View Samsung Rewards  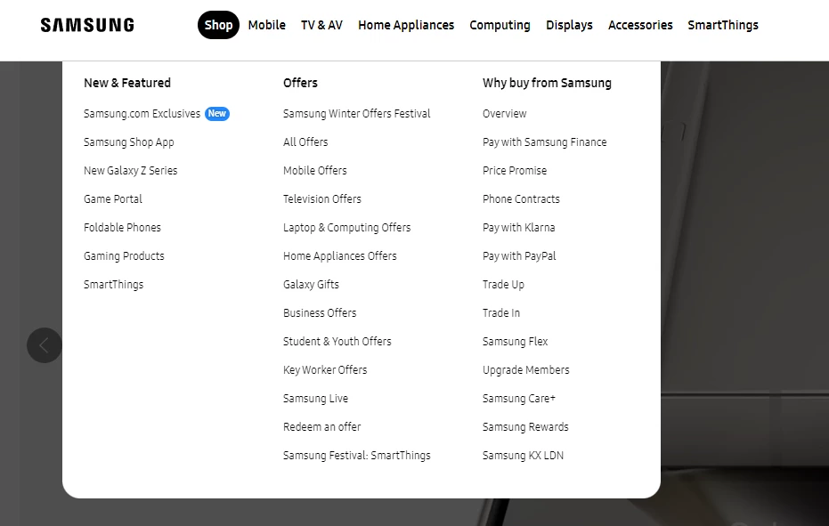point(525,426)
